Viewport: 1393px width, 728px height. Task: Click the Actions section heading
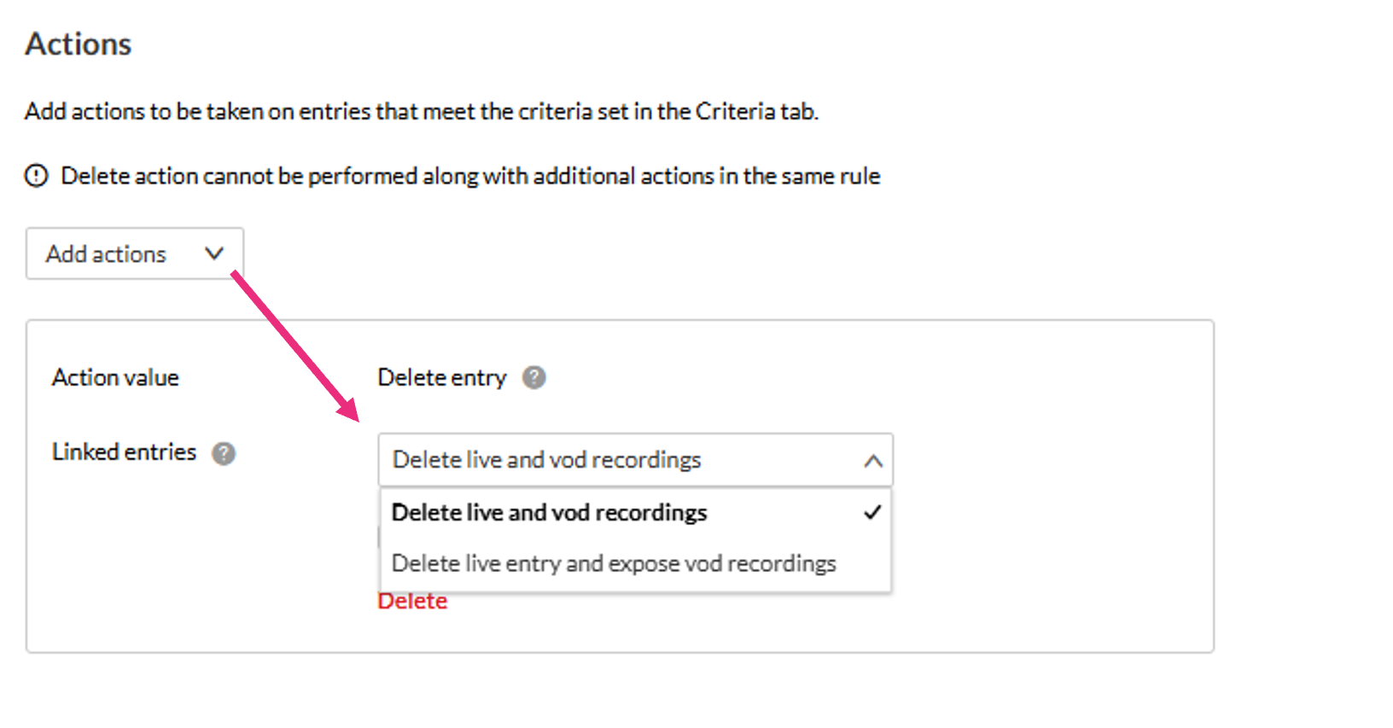79,44
